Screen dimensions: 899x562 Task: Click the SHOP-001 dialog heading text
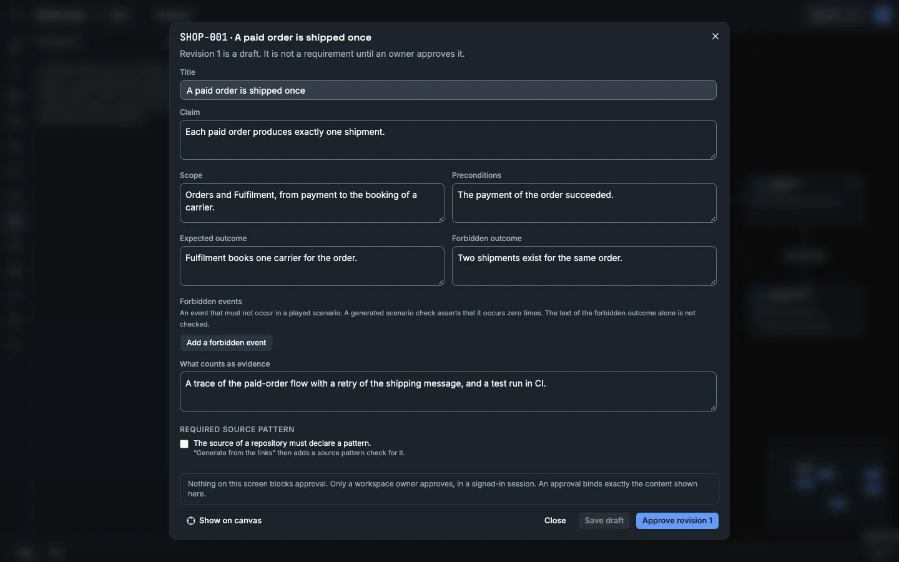[x=275, y=37]
